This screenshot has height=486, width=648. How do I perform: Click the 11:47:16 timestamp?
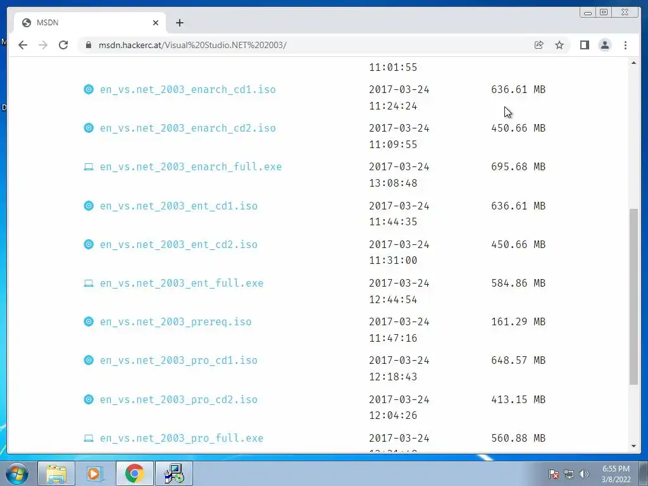tap(393, 338)
